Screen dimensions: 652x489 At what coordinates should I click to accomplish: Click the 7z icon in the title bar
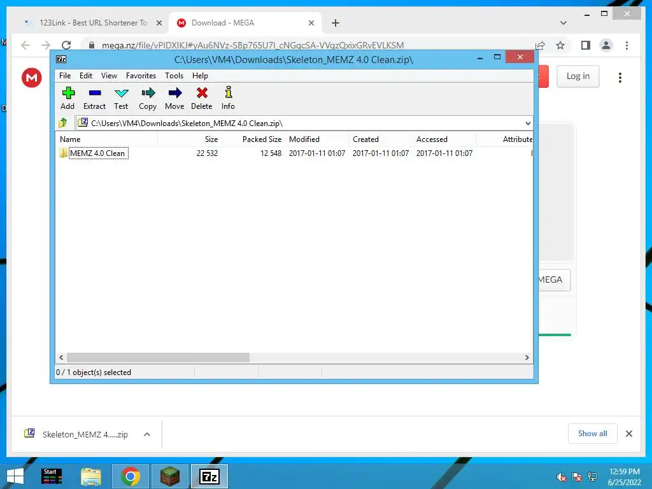point(61,59)
